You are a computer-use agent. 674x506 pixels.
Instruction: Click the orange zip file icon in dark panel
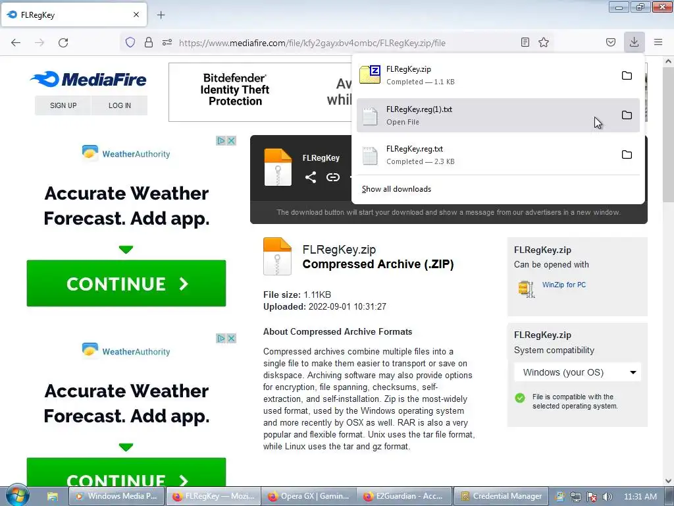point(278,167)
